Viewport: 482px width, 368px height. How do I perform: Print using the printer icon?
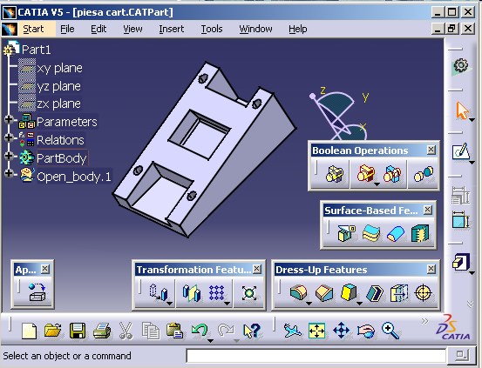pyautogui.click(x=102, y=331)
